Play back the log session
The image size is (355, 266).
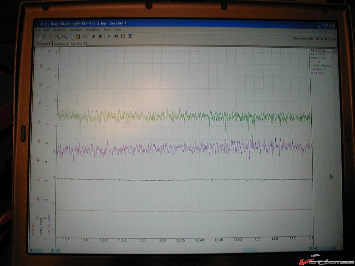pyautogui.click(x=109, y=36)
